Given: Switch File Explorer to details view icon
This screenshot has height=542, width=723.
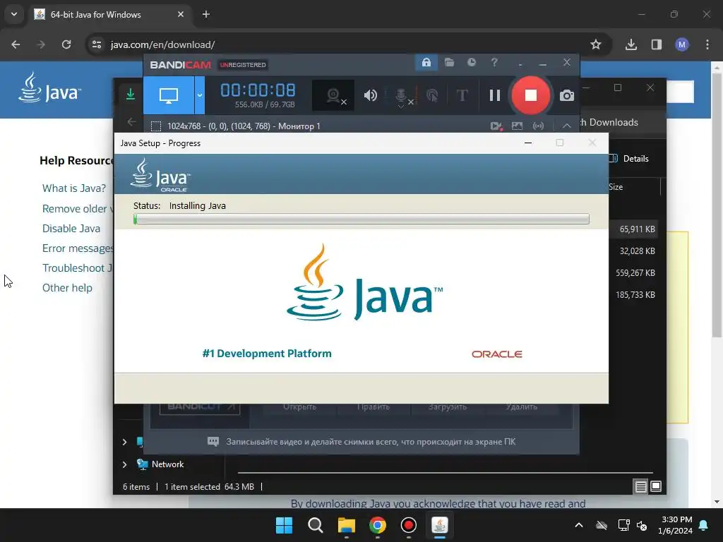Looking at the screenshot, I should coord(640,486).
